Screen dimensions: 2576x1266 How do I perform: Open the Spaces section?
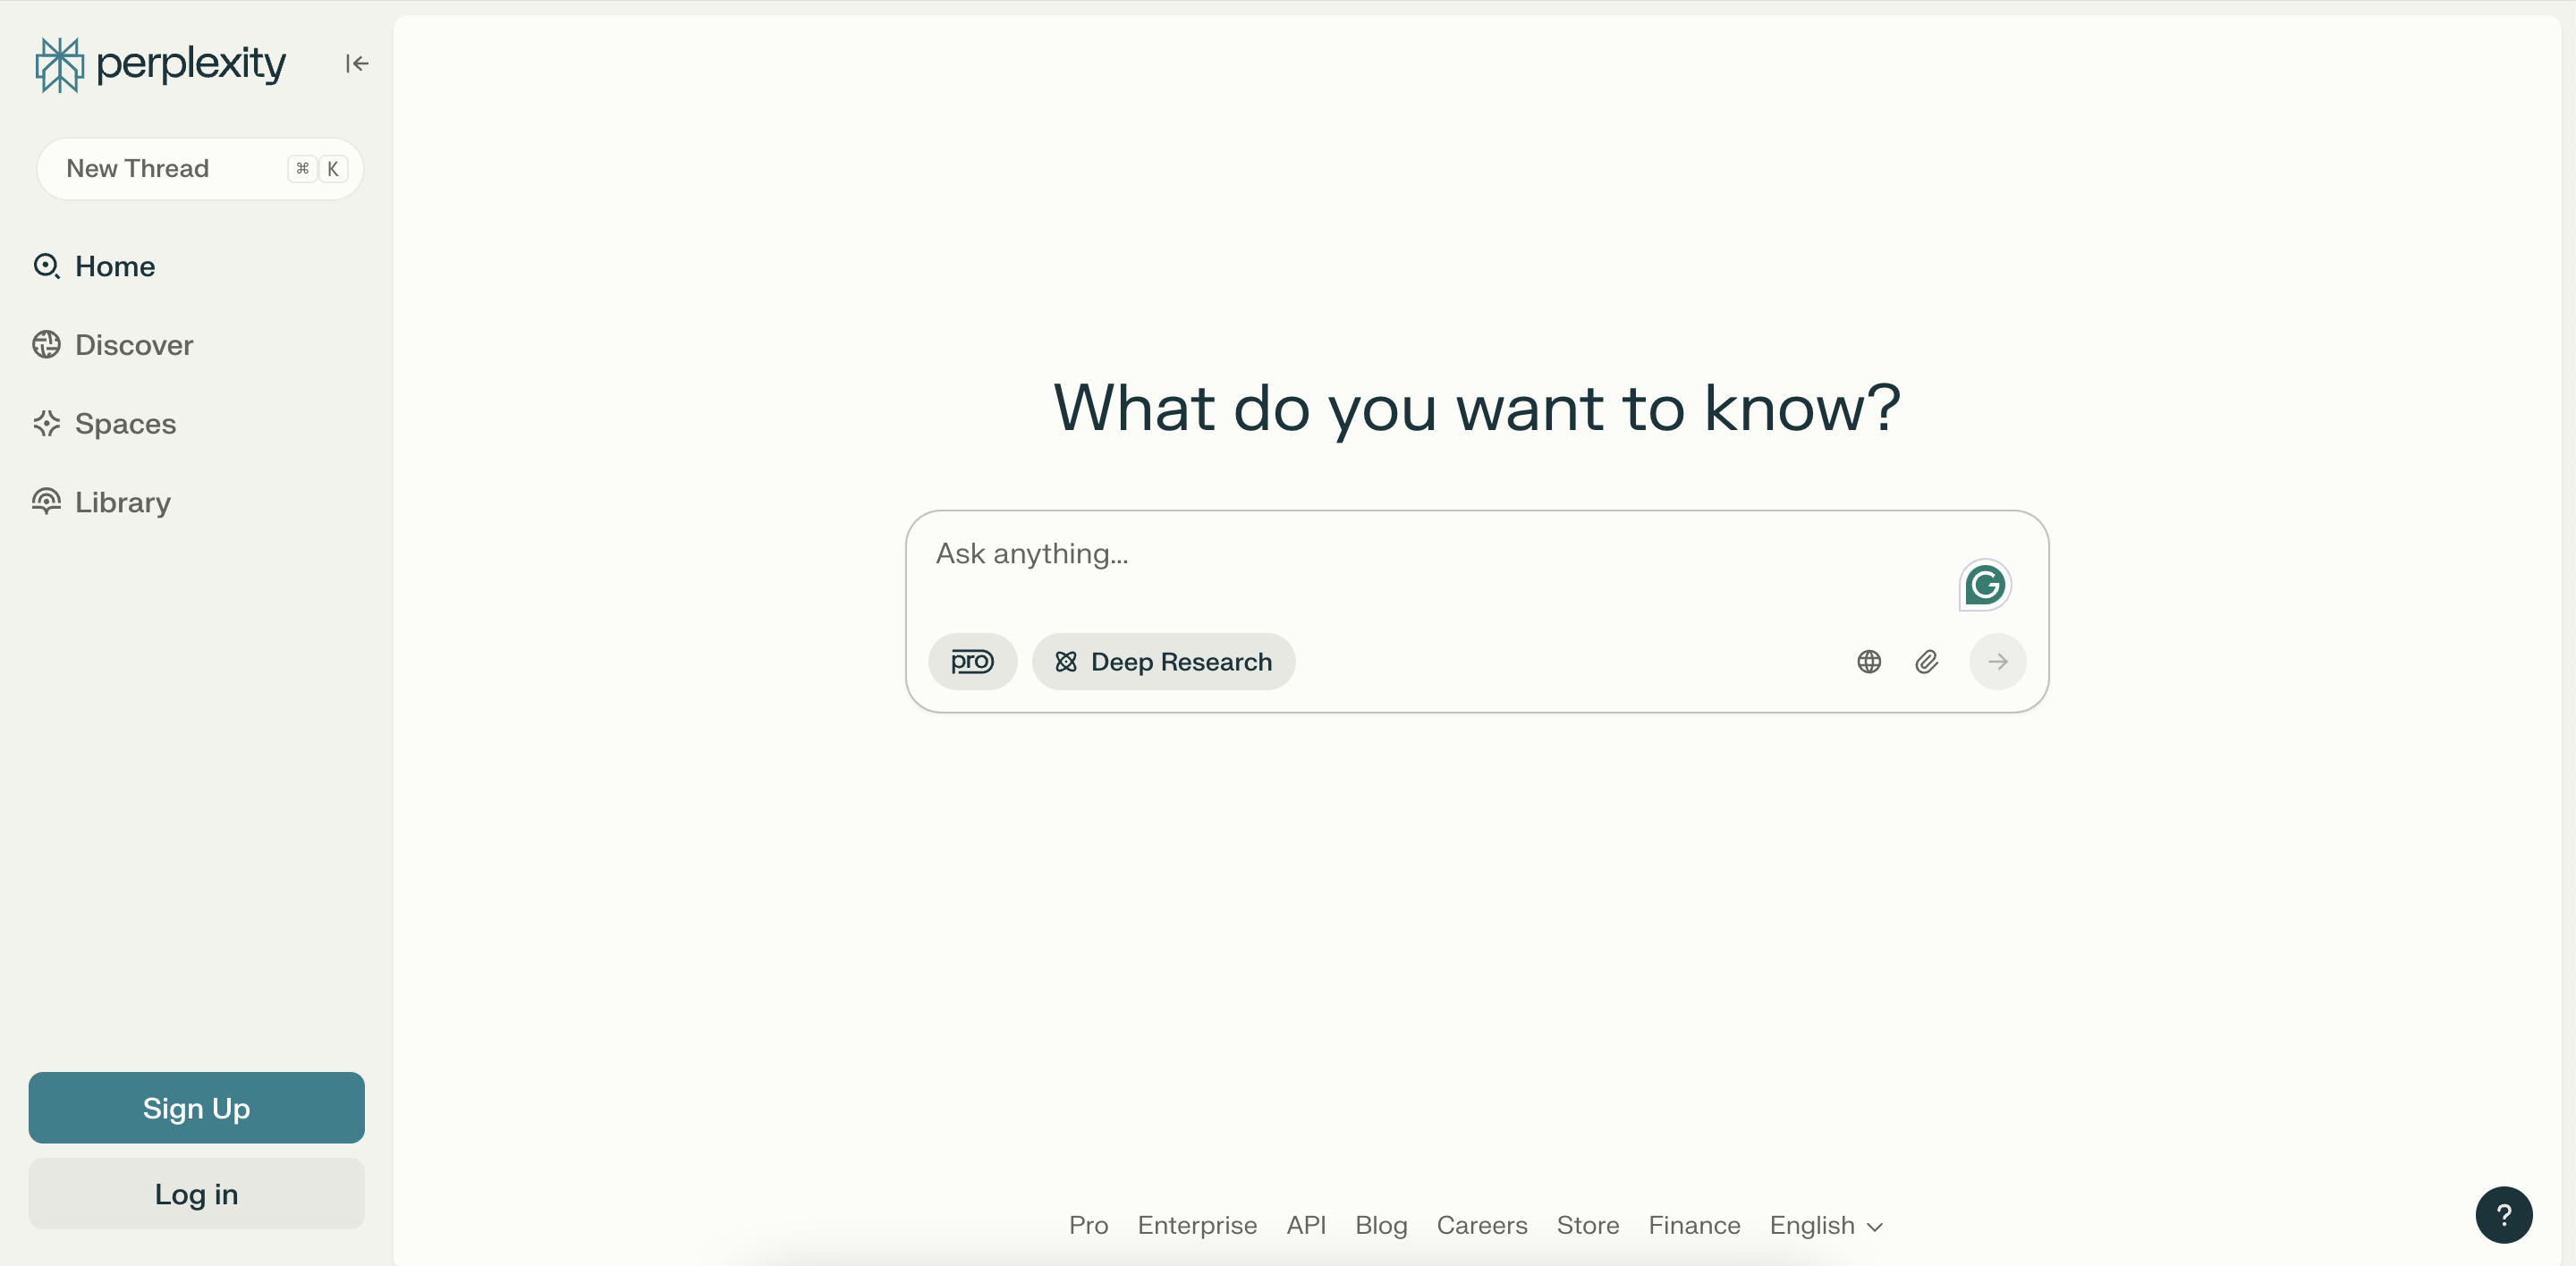point(125,424)
